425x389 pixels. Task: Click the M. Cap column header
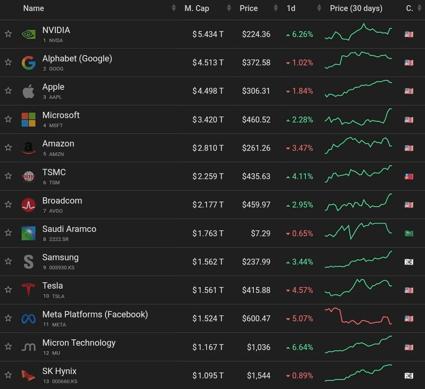click(x=197, y=8)
